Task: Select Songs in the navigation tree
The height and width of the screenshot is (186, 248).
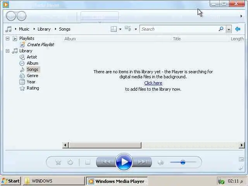Action: pos(33,69)
